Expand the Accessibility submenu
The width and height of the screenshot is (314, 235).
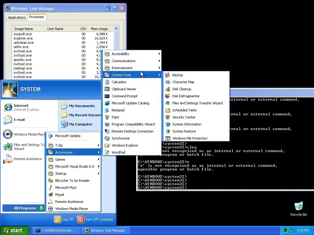pyautogui.click(x=132, y=54)
